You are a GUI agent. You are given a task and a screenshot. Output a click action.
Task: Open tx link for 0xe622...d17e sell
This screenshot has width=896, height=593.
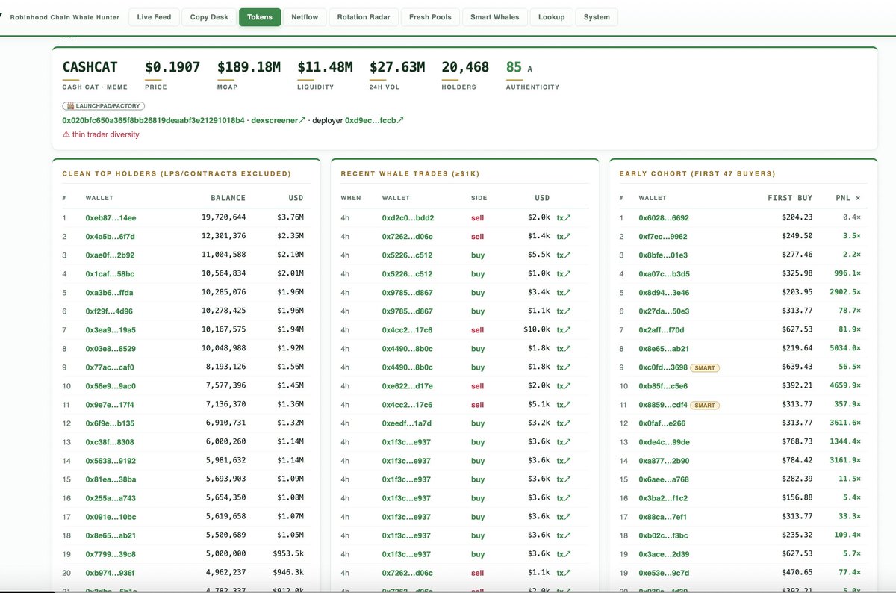[564, 386]
